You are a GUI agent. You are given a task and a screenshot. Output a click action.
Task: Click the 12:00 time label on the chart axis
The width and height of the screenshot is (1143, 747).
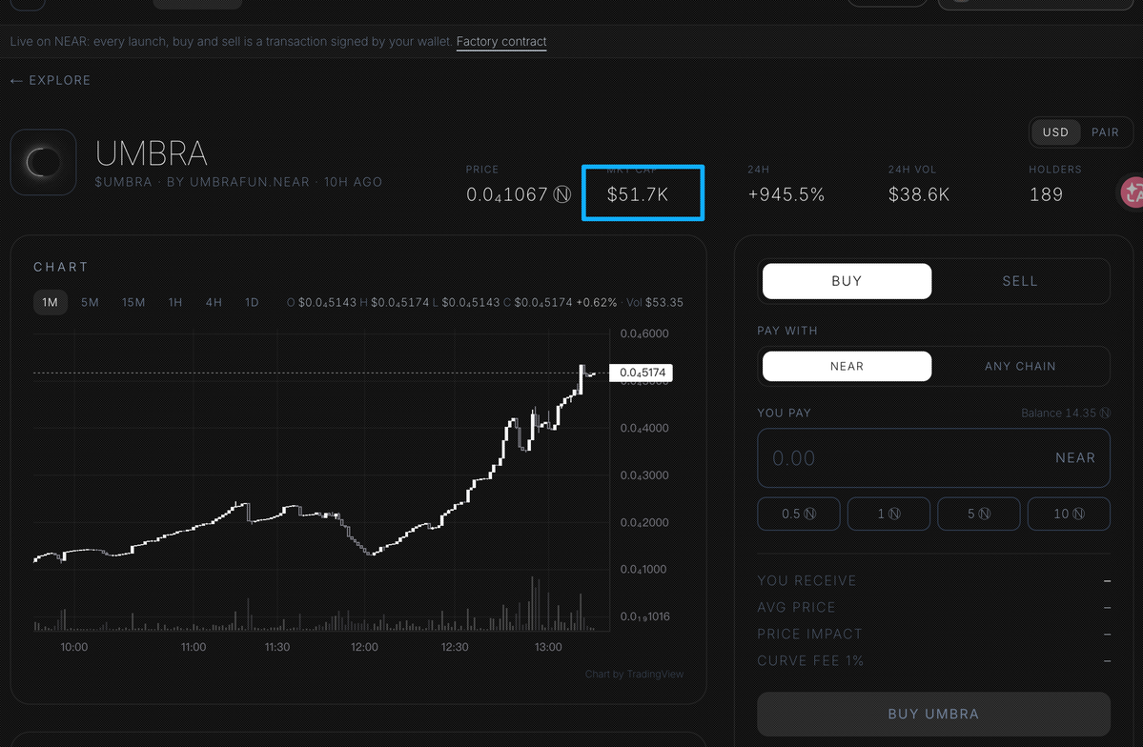coord(364,647)
